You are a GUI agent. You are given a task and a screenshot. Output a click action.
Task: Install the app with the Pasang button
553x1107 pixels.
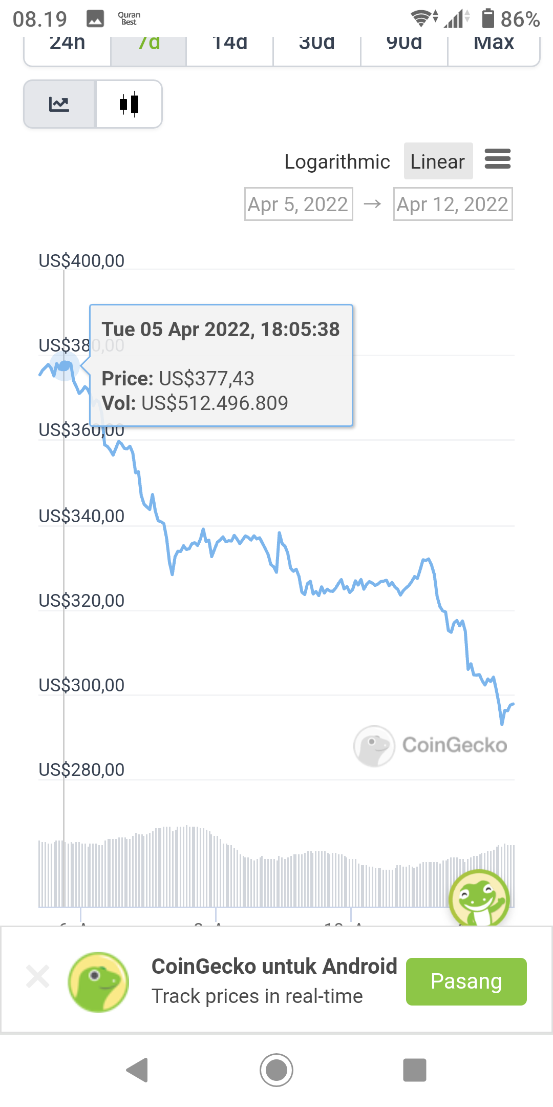(x=466, y=981)
